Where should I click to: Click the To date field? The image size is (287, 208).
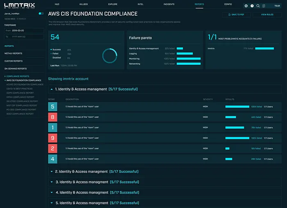point(24,37)
